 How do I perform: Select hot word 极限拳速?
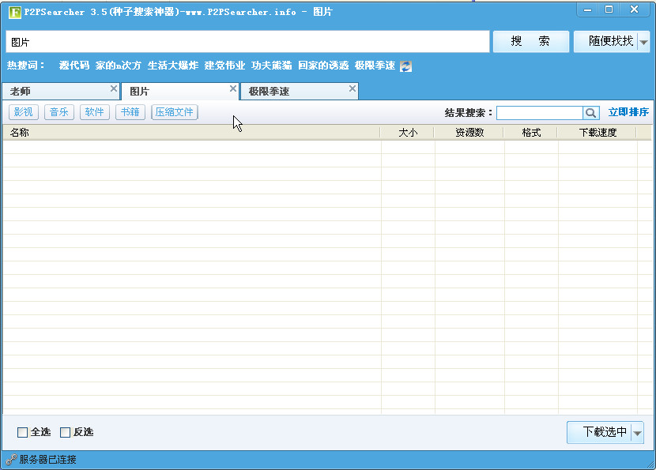point(375,66)
